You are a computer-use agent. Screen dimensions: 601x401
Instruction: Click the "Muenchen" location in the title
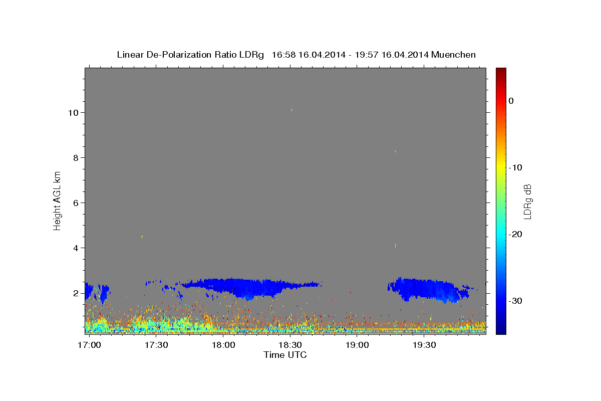click(453, 55)
